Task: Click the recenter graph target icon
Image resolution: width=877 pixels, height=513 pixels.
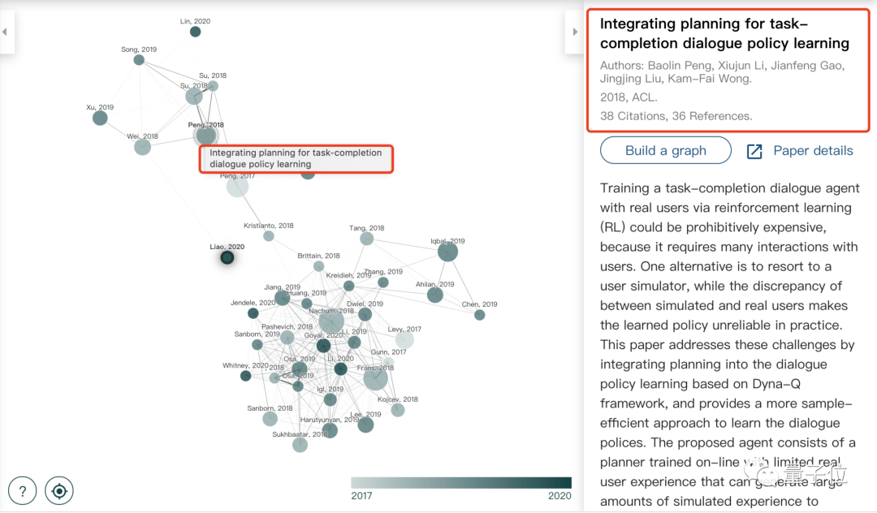Action: (59, 491)
